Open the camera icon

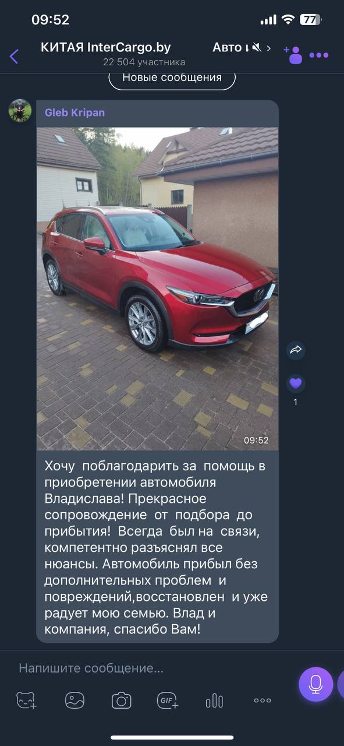(x=121, y=700)
